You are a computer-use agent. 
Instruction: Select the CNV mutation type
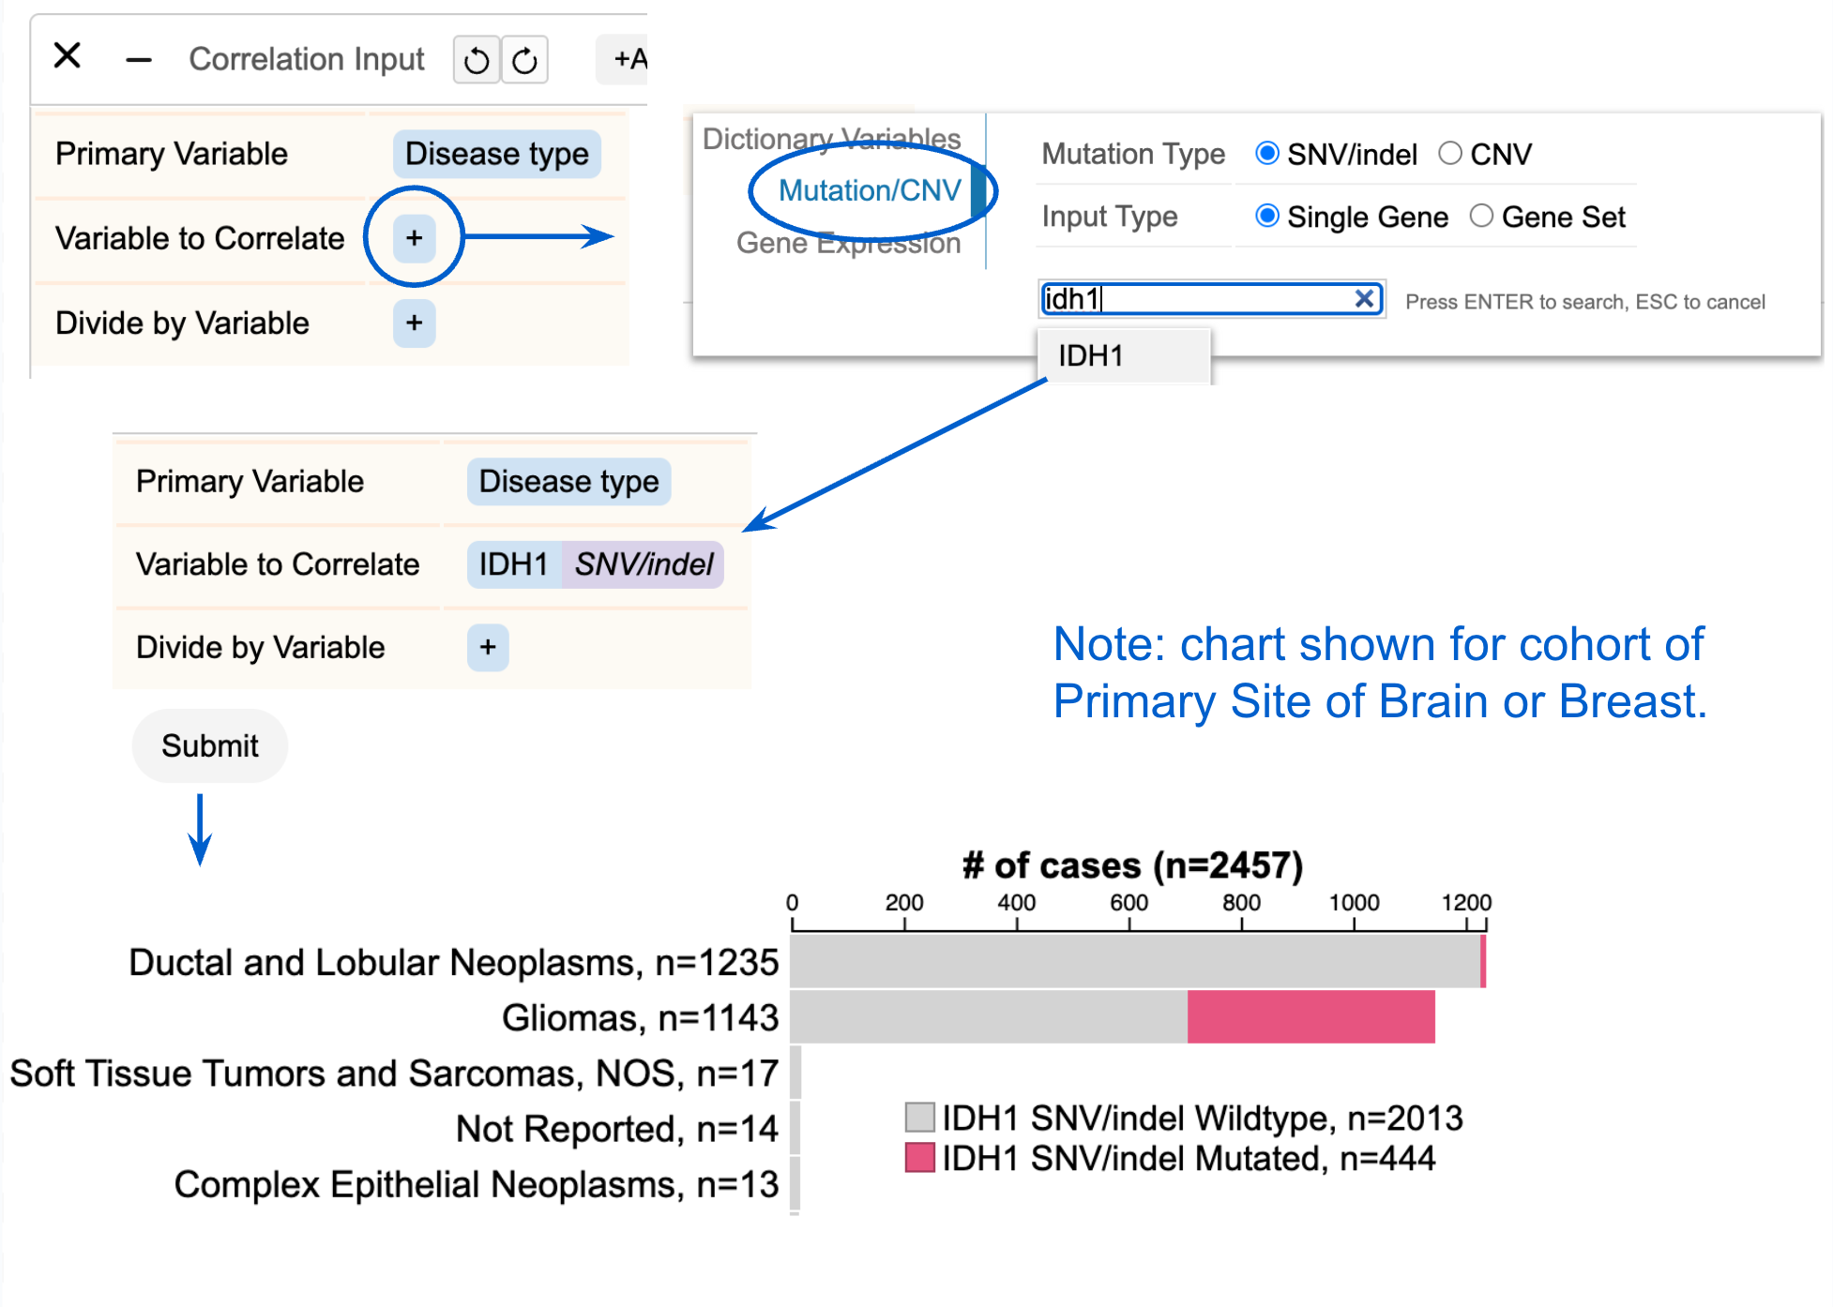coord(1450,154)
